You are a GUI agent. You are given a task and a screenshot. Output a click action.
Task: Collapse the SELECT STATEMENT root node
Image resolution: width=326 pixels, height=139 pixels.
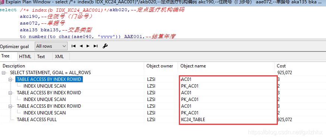tap(3, 73)
